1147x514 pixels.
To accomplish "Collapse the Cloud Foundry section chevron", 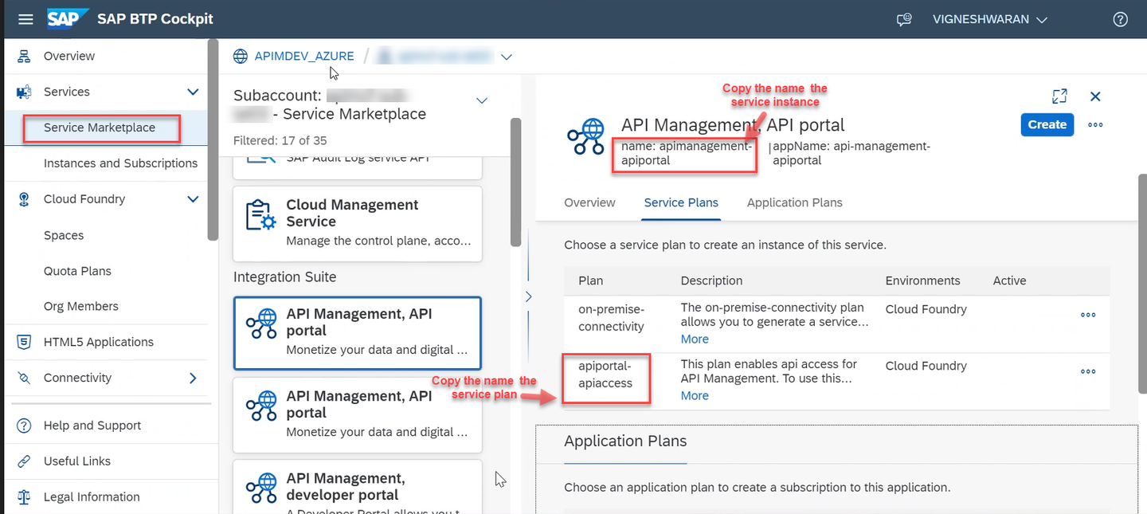I will point(193,199).
